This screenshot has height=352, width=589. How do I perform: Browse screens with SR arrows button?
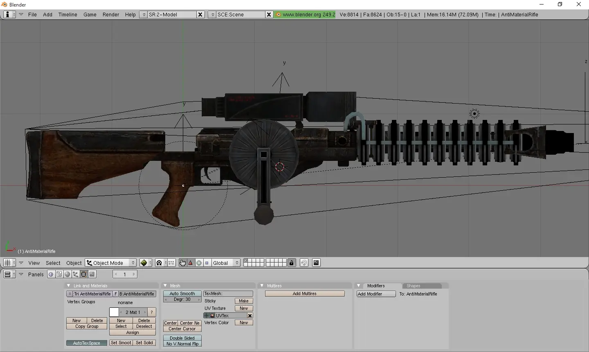point(143,14)
